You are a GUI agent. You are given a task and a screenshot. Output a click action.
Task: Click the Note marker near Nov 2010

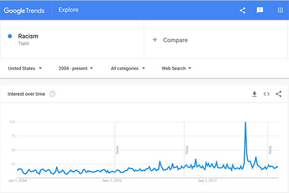click(x=117, y=150)
